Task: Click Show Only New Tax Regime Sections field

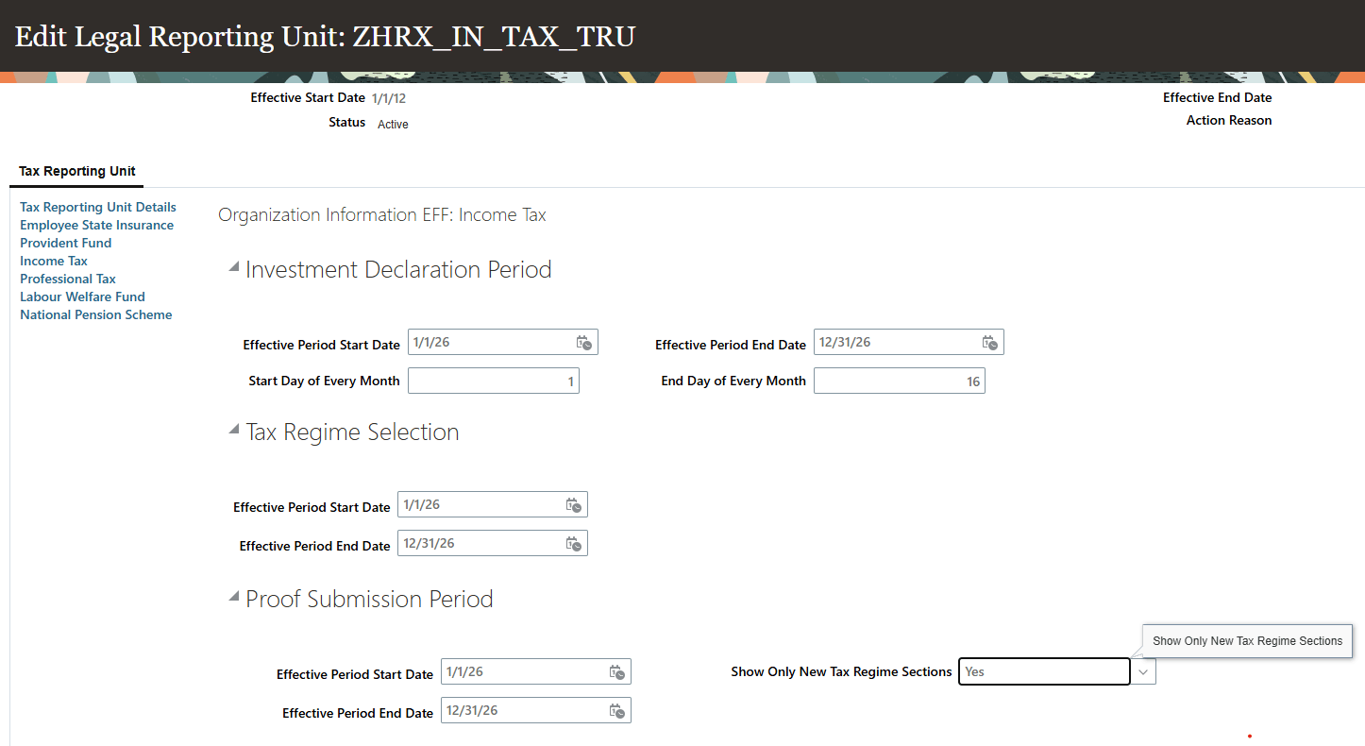Action: 1044,671
